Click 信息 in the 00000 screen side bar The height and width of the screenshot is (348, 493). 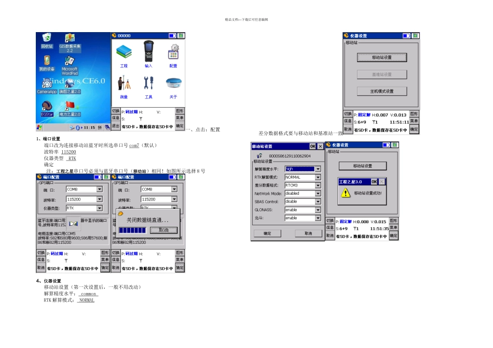pos(116,118)
